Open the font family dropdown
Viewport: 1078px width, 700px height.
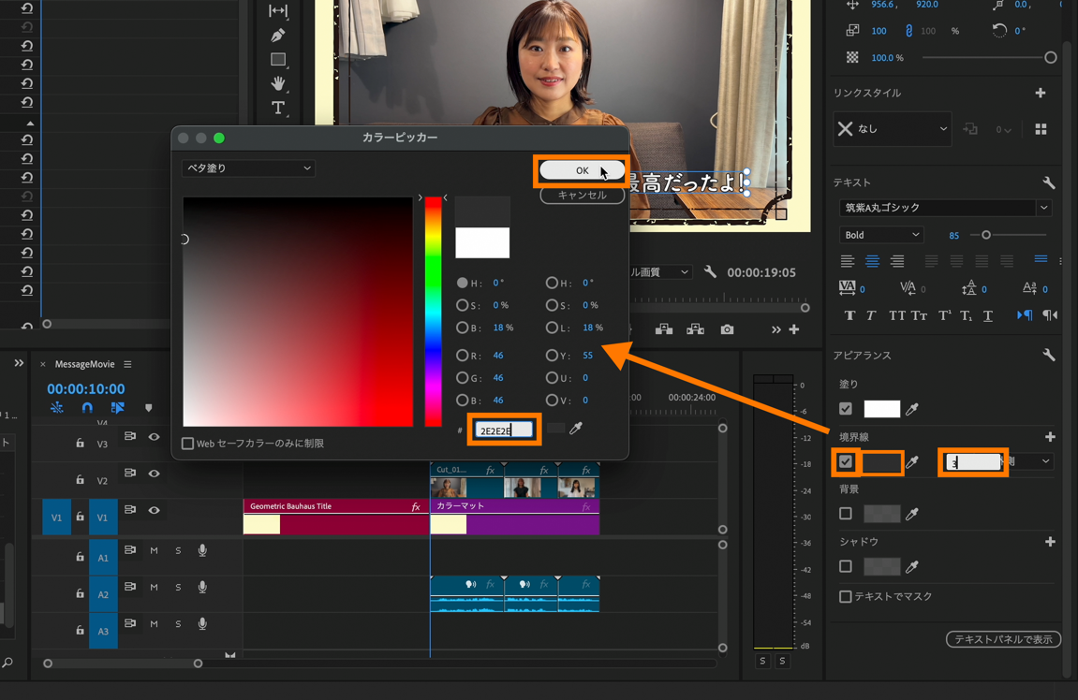coord(945,208)
